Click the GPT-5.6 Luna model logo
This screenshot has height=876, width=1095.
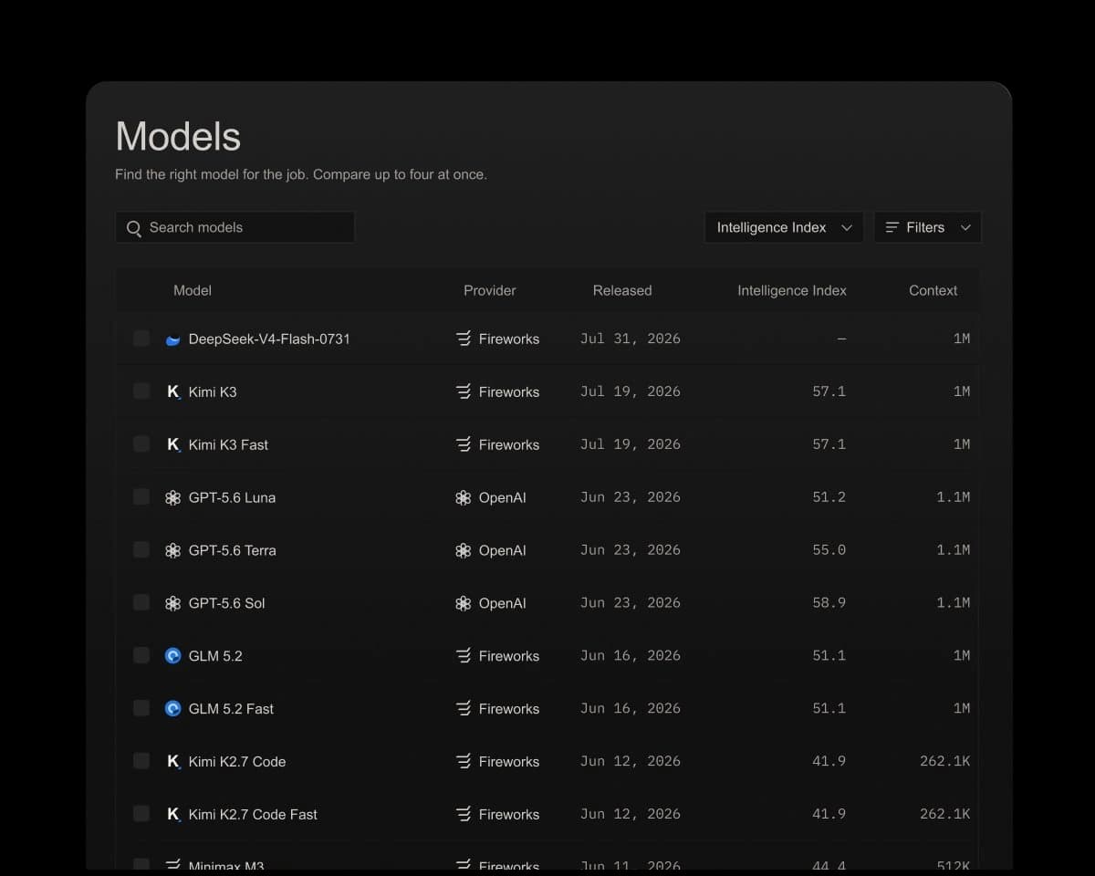(x=172, y=497)
